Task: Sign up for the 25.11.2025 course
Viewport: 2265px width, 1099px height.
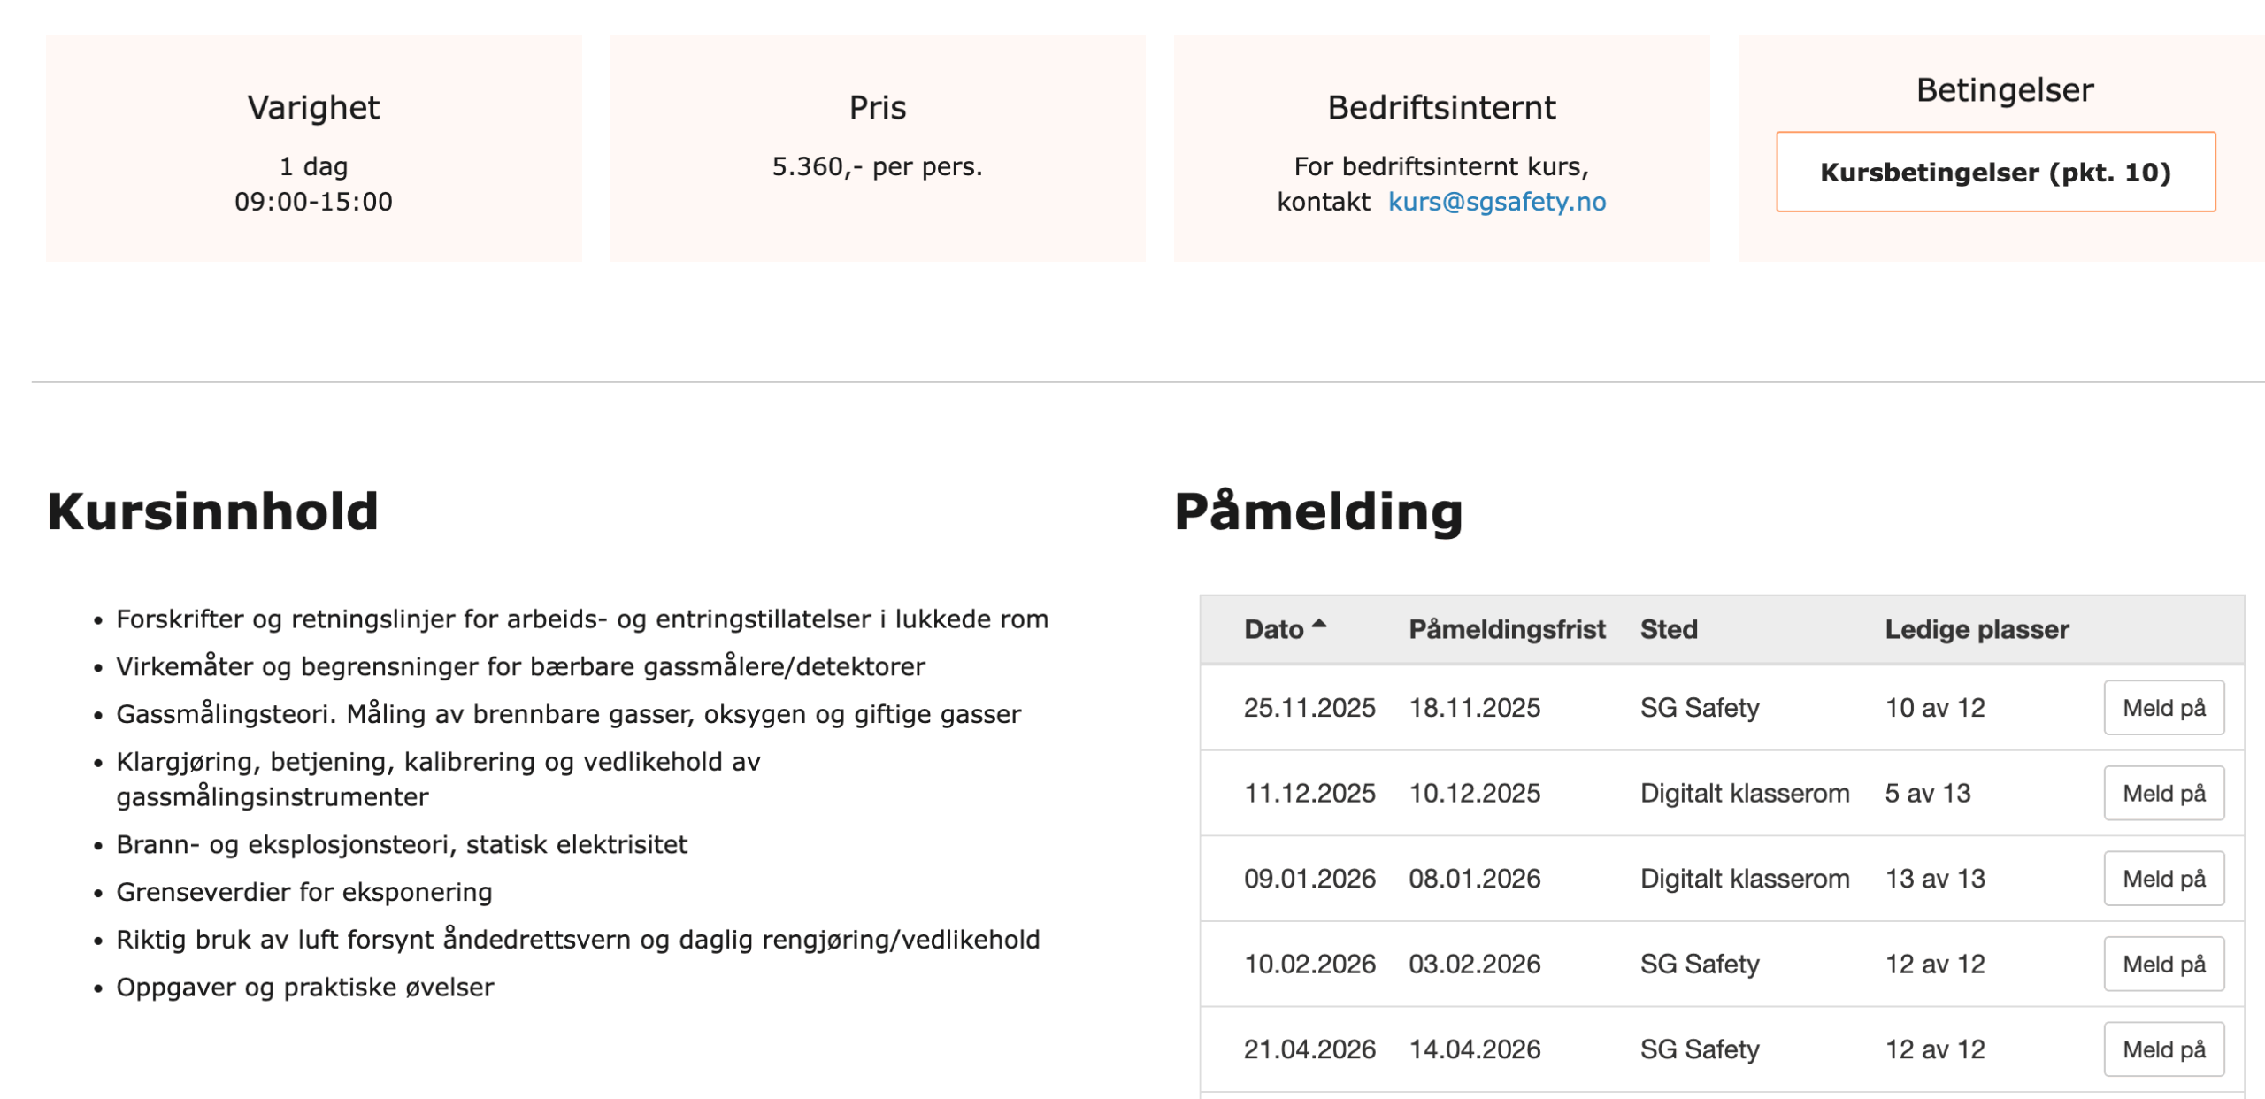Action: 2163,708
